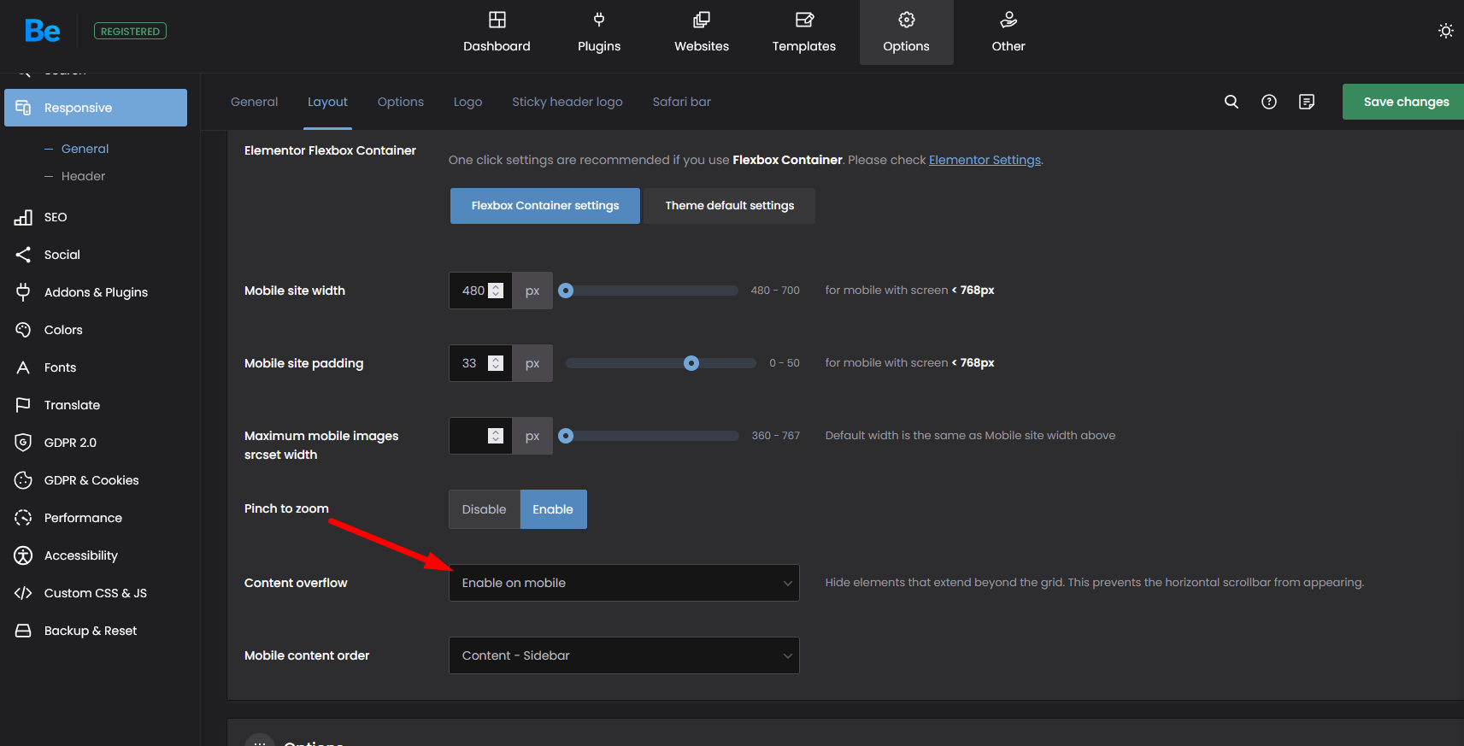Open help question mark icon

click(x=1269, y=102)
